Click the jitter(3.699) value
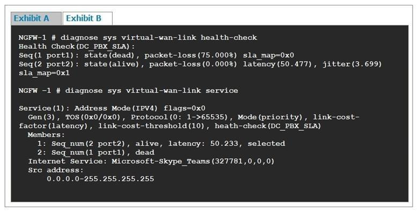Image resolution: width=418 pixels, height=213 pixels. pos(352,64)
